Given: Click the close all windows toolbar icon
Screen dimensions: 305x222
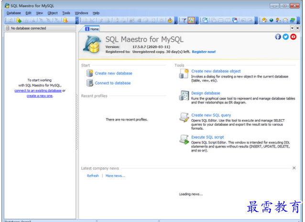Looking at the screenshot, I should (235, 20).
